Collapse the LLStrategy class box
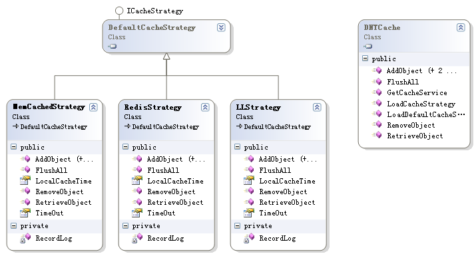The image size is (476, 256). coord(317,107)
